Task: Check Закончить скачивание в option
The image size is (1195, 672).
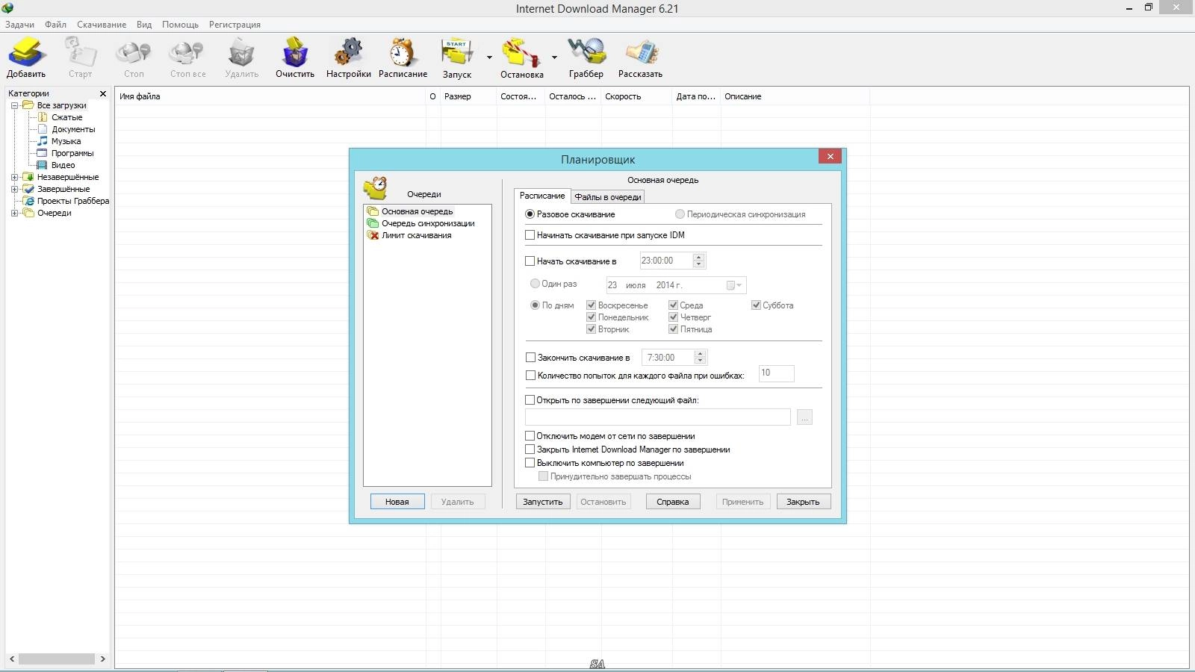Action: coord(531,358)
